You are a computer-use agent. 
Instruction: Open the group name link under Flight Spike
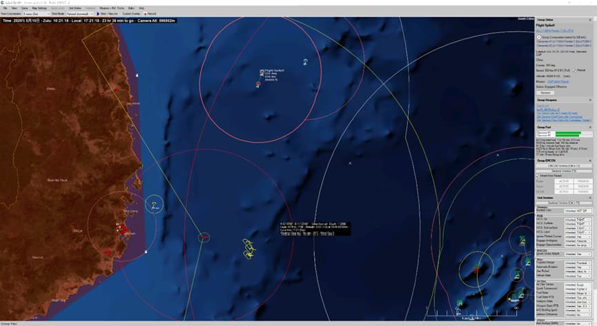(555, 31)
